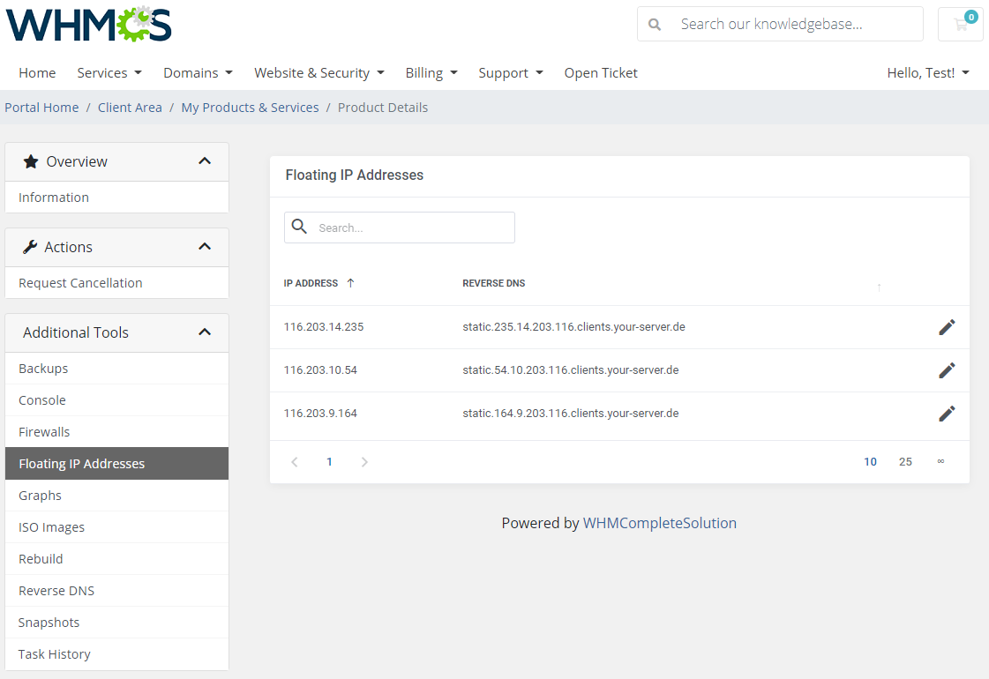The image size is (989, 679).
Task: Click static.54.10.203.116.clients.your-server.de text
Action: (571, 370)
